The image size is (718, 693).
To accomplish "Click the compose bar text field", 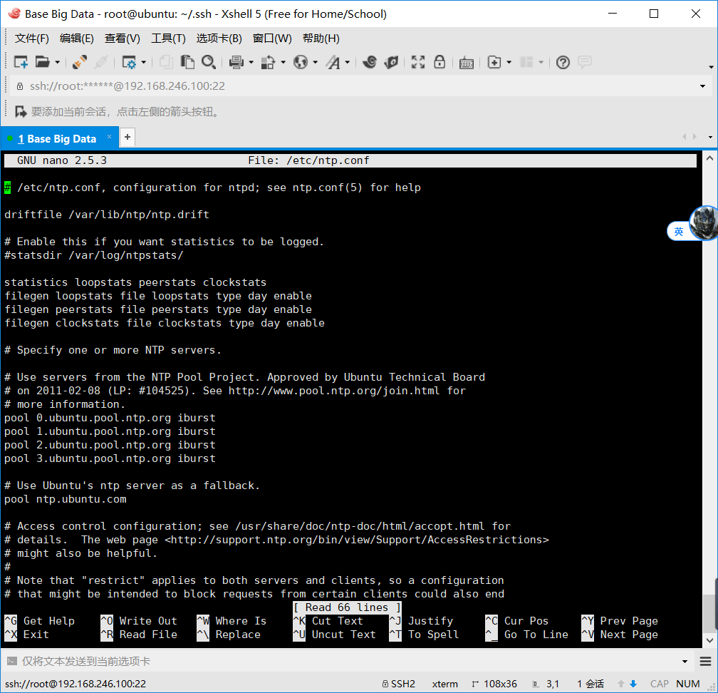I will click(x=348, y=661).
